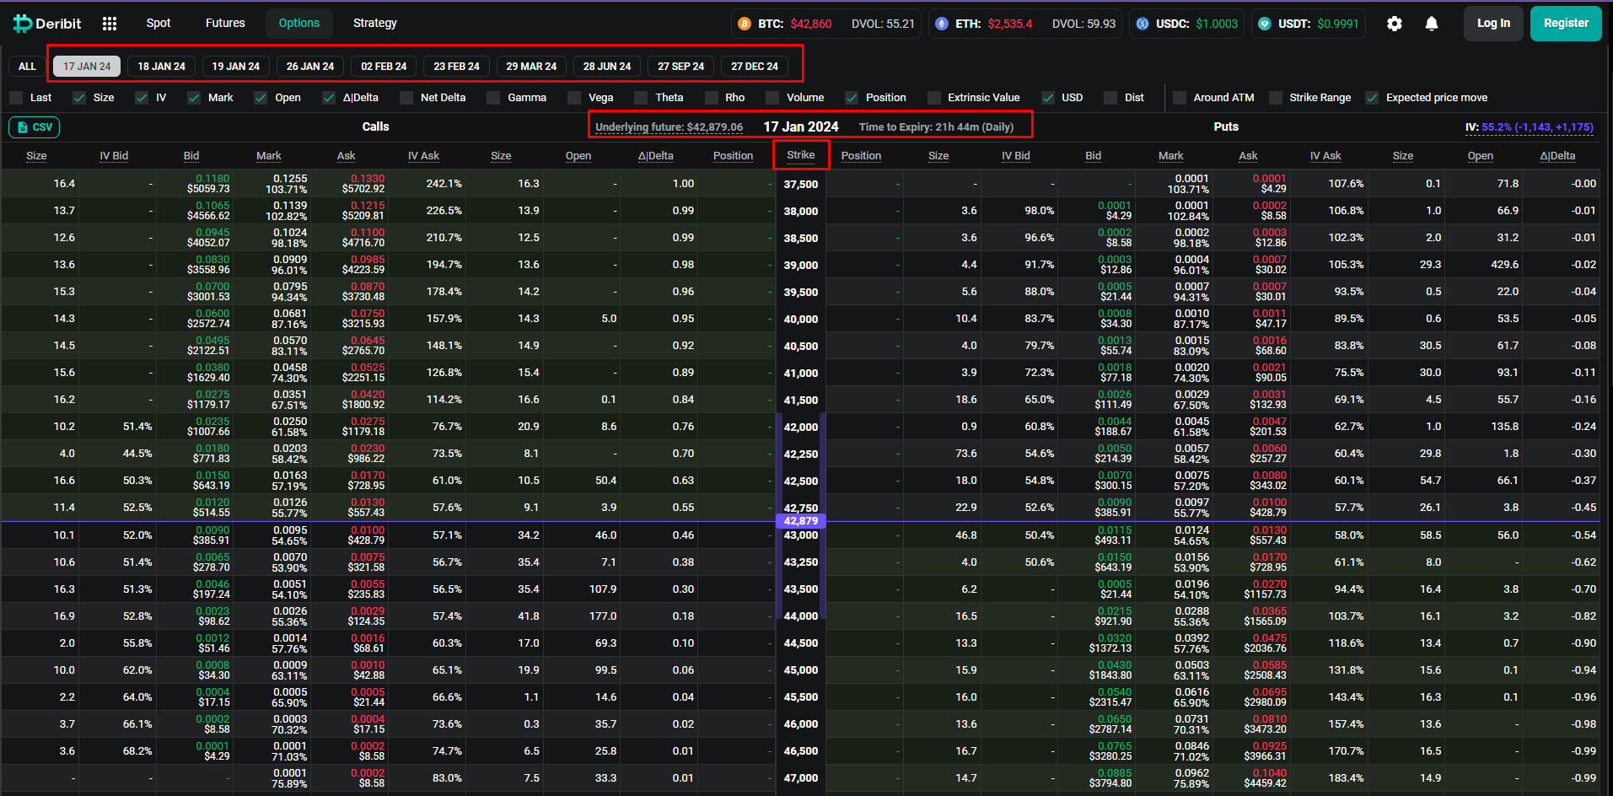Click the USDT coin icon

[x=1265, y=24]
